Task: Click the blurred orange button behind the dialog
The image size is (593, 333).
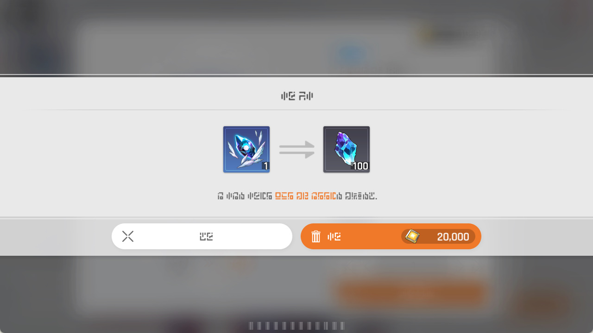Action: coord(410,293)
